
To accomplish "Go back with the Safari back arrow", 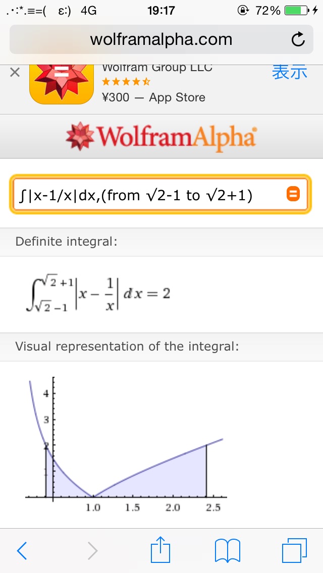I will [x=22, y=550].
